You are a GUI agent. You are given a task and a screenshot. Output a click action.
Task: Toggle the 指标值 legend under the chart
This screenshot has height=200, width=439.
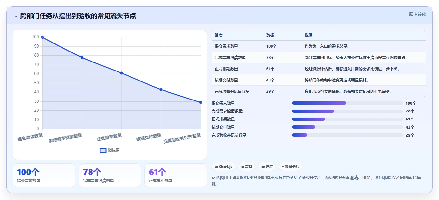110,150
